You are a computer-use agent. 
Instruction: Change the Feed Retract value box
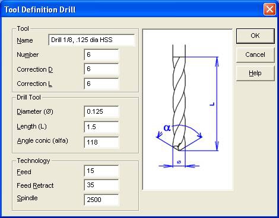(x=102, y=185)
